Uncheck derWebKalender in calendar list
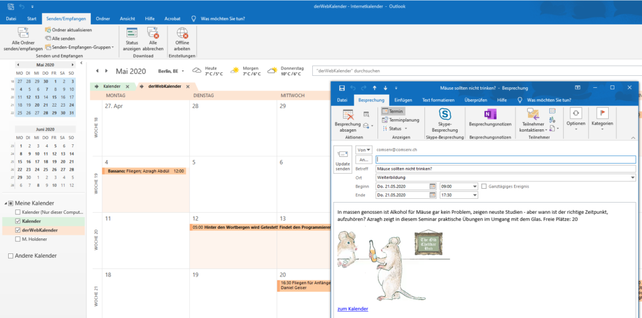642x318 pixels. point(17,230)
